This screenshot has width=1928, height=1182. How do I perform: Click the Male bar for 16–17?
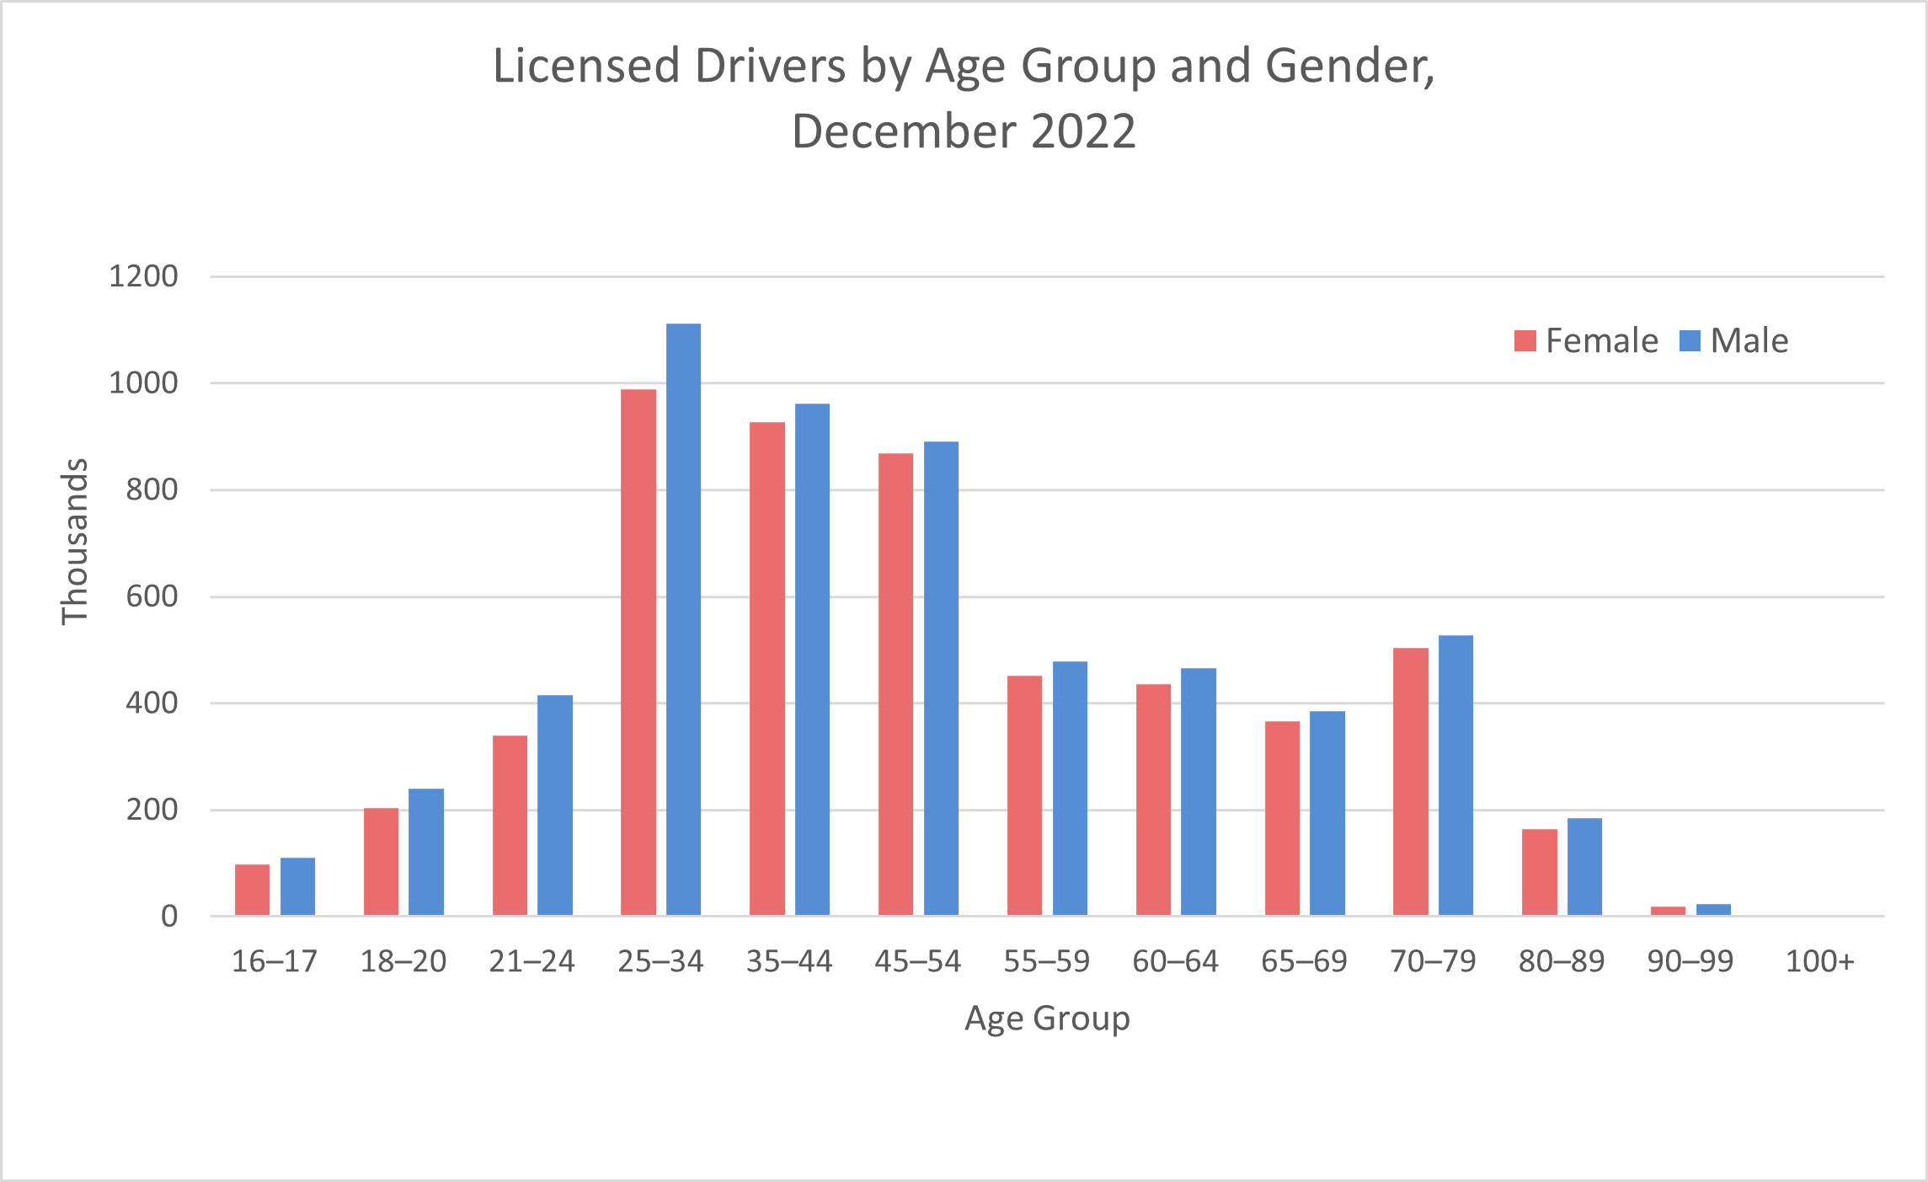[297, 886]
